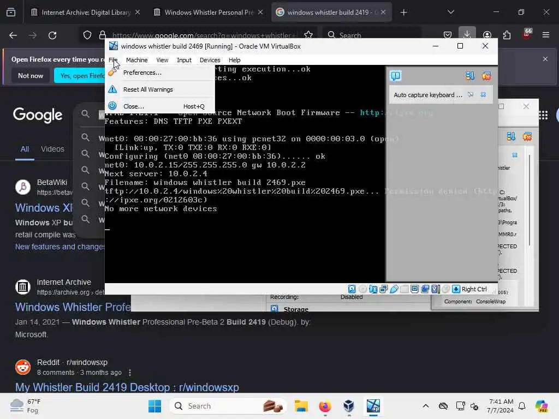
Task: Save page to Pocket icon
Action: point(448,35)
